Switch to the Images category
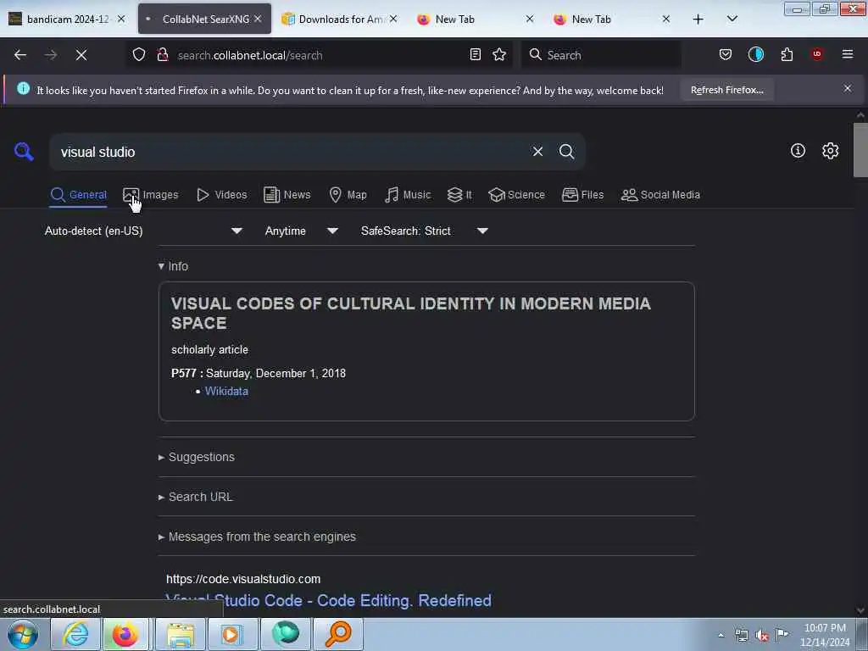The image size is (868, 651). pos(151,195)
